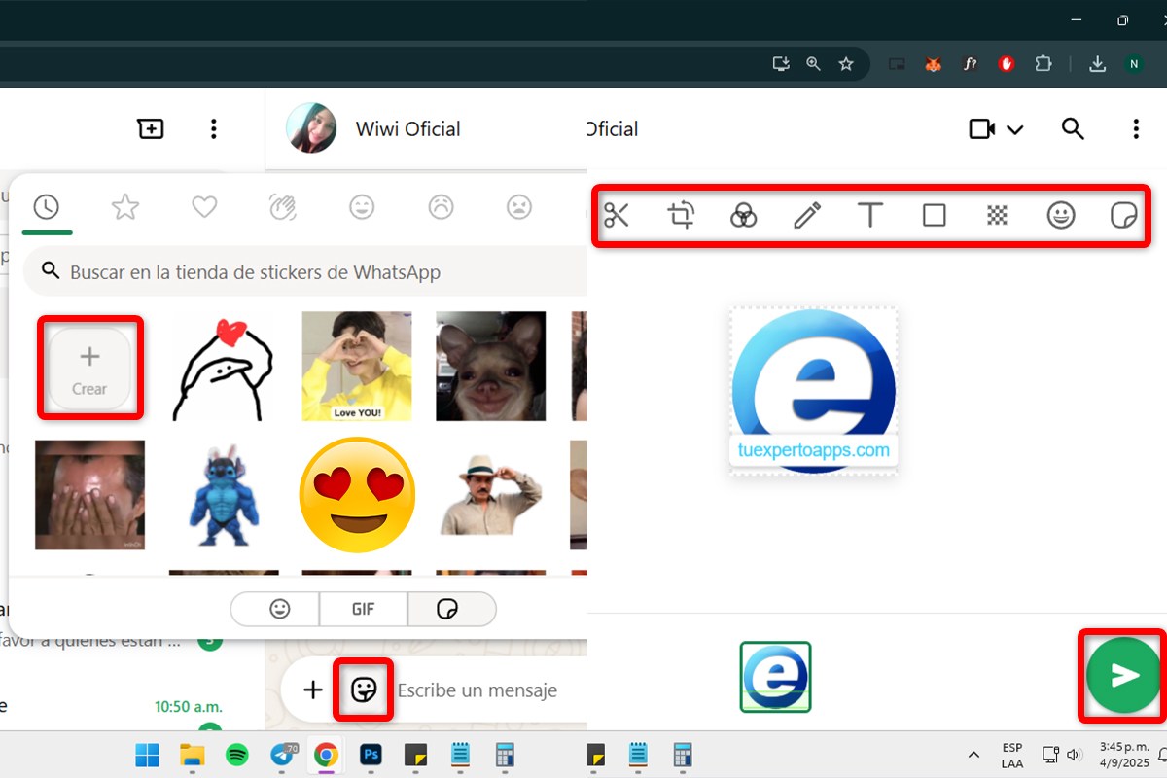Open the waving hand sticker category
Viewport: 1167px width, 778px height.
[x=283, y=206]
